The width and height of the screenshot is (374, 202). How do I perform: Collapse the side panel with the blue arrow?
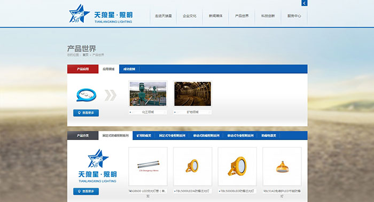305,3
